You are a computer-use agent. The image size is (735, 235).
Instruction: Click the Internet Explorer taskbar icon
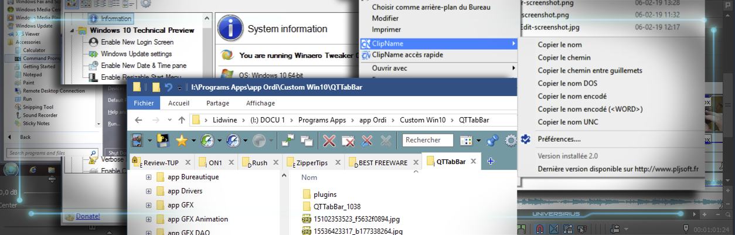point(33,170)
